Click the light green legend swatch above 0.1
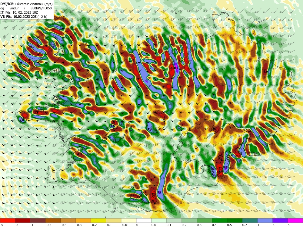This screenshot has height=227, width=303. (174, 220)
